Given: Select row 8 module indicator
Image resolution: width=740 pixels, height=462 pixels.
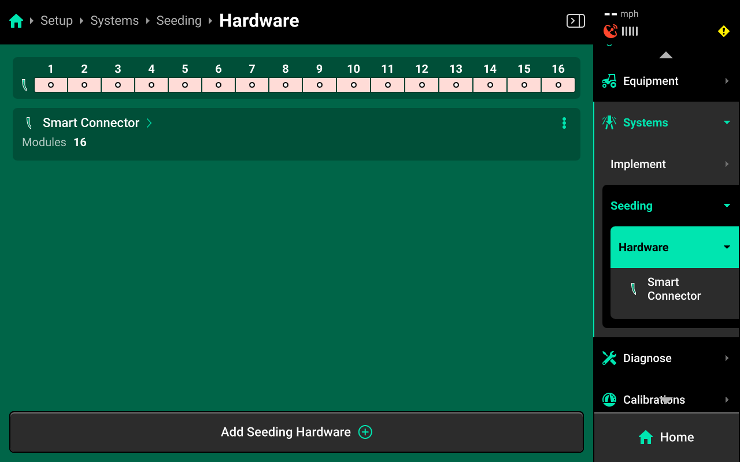Looking at the screenshot, I should pos(286,85).
